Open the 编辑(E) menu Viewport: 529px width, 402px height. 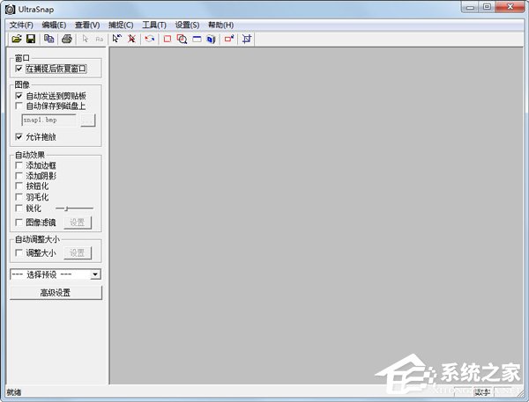pos(54,25)
